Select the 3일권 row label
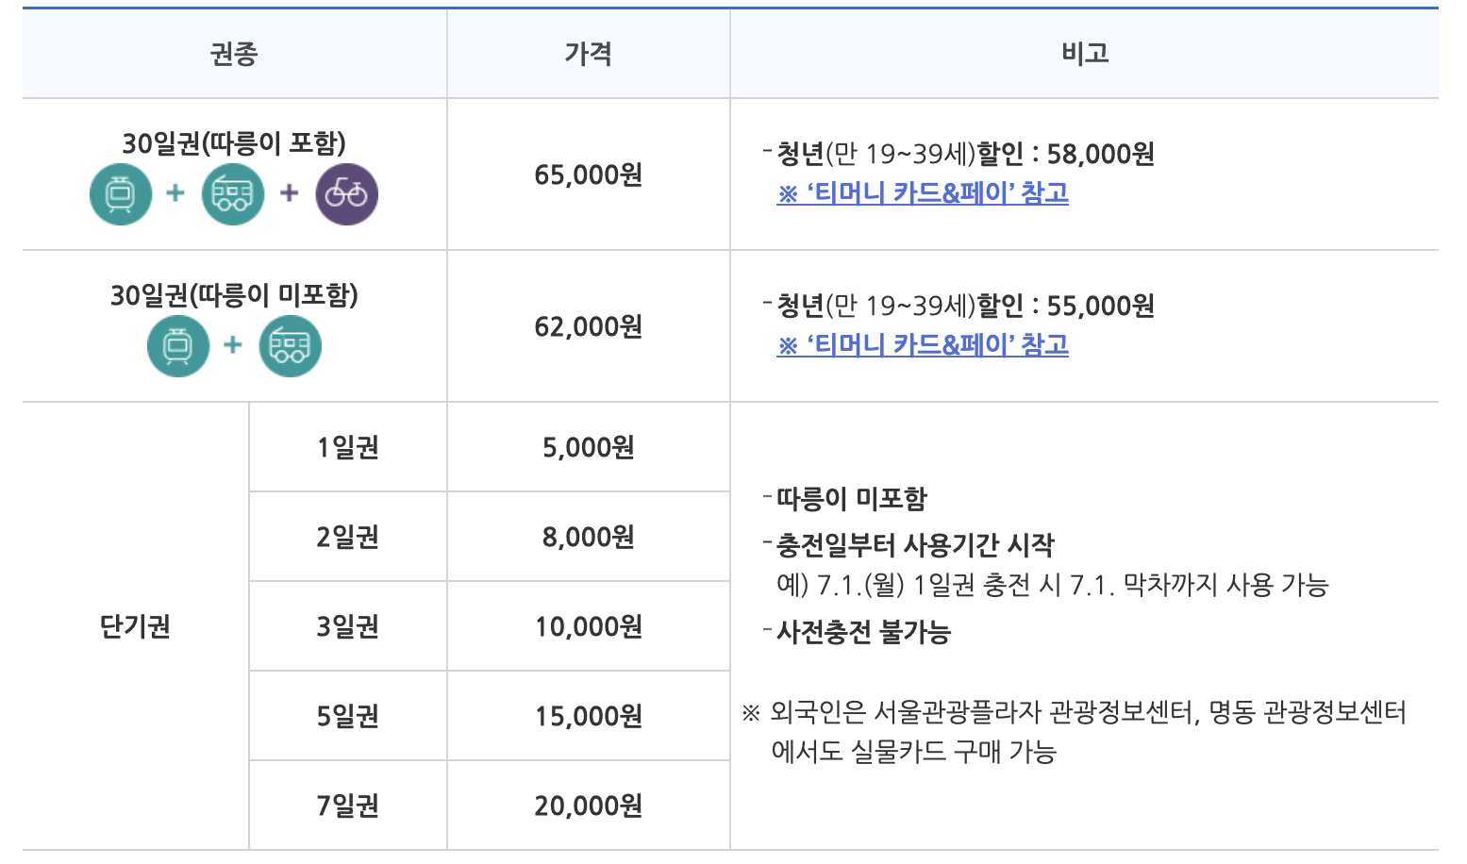This screenshot has height=864, width=1467. point(347,626)
